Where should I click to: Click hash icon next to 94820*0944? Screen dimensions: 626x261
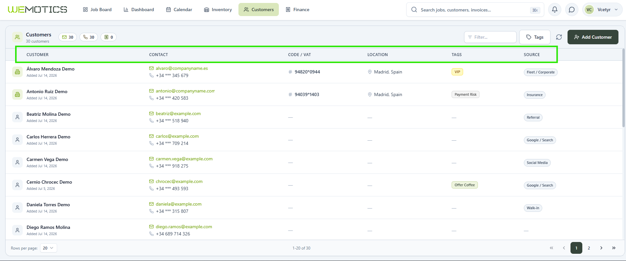tap(290, 72)
